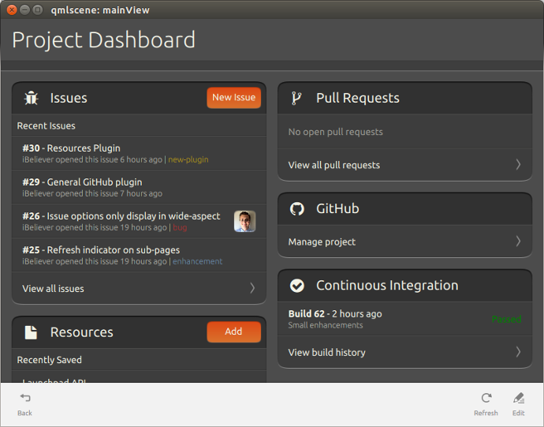This screenshot has height=427, width=544.
Task: Click the bug icon in Issues header
Action: (32, 98)
